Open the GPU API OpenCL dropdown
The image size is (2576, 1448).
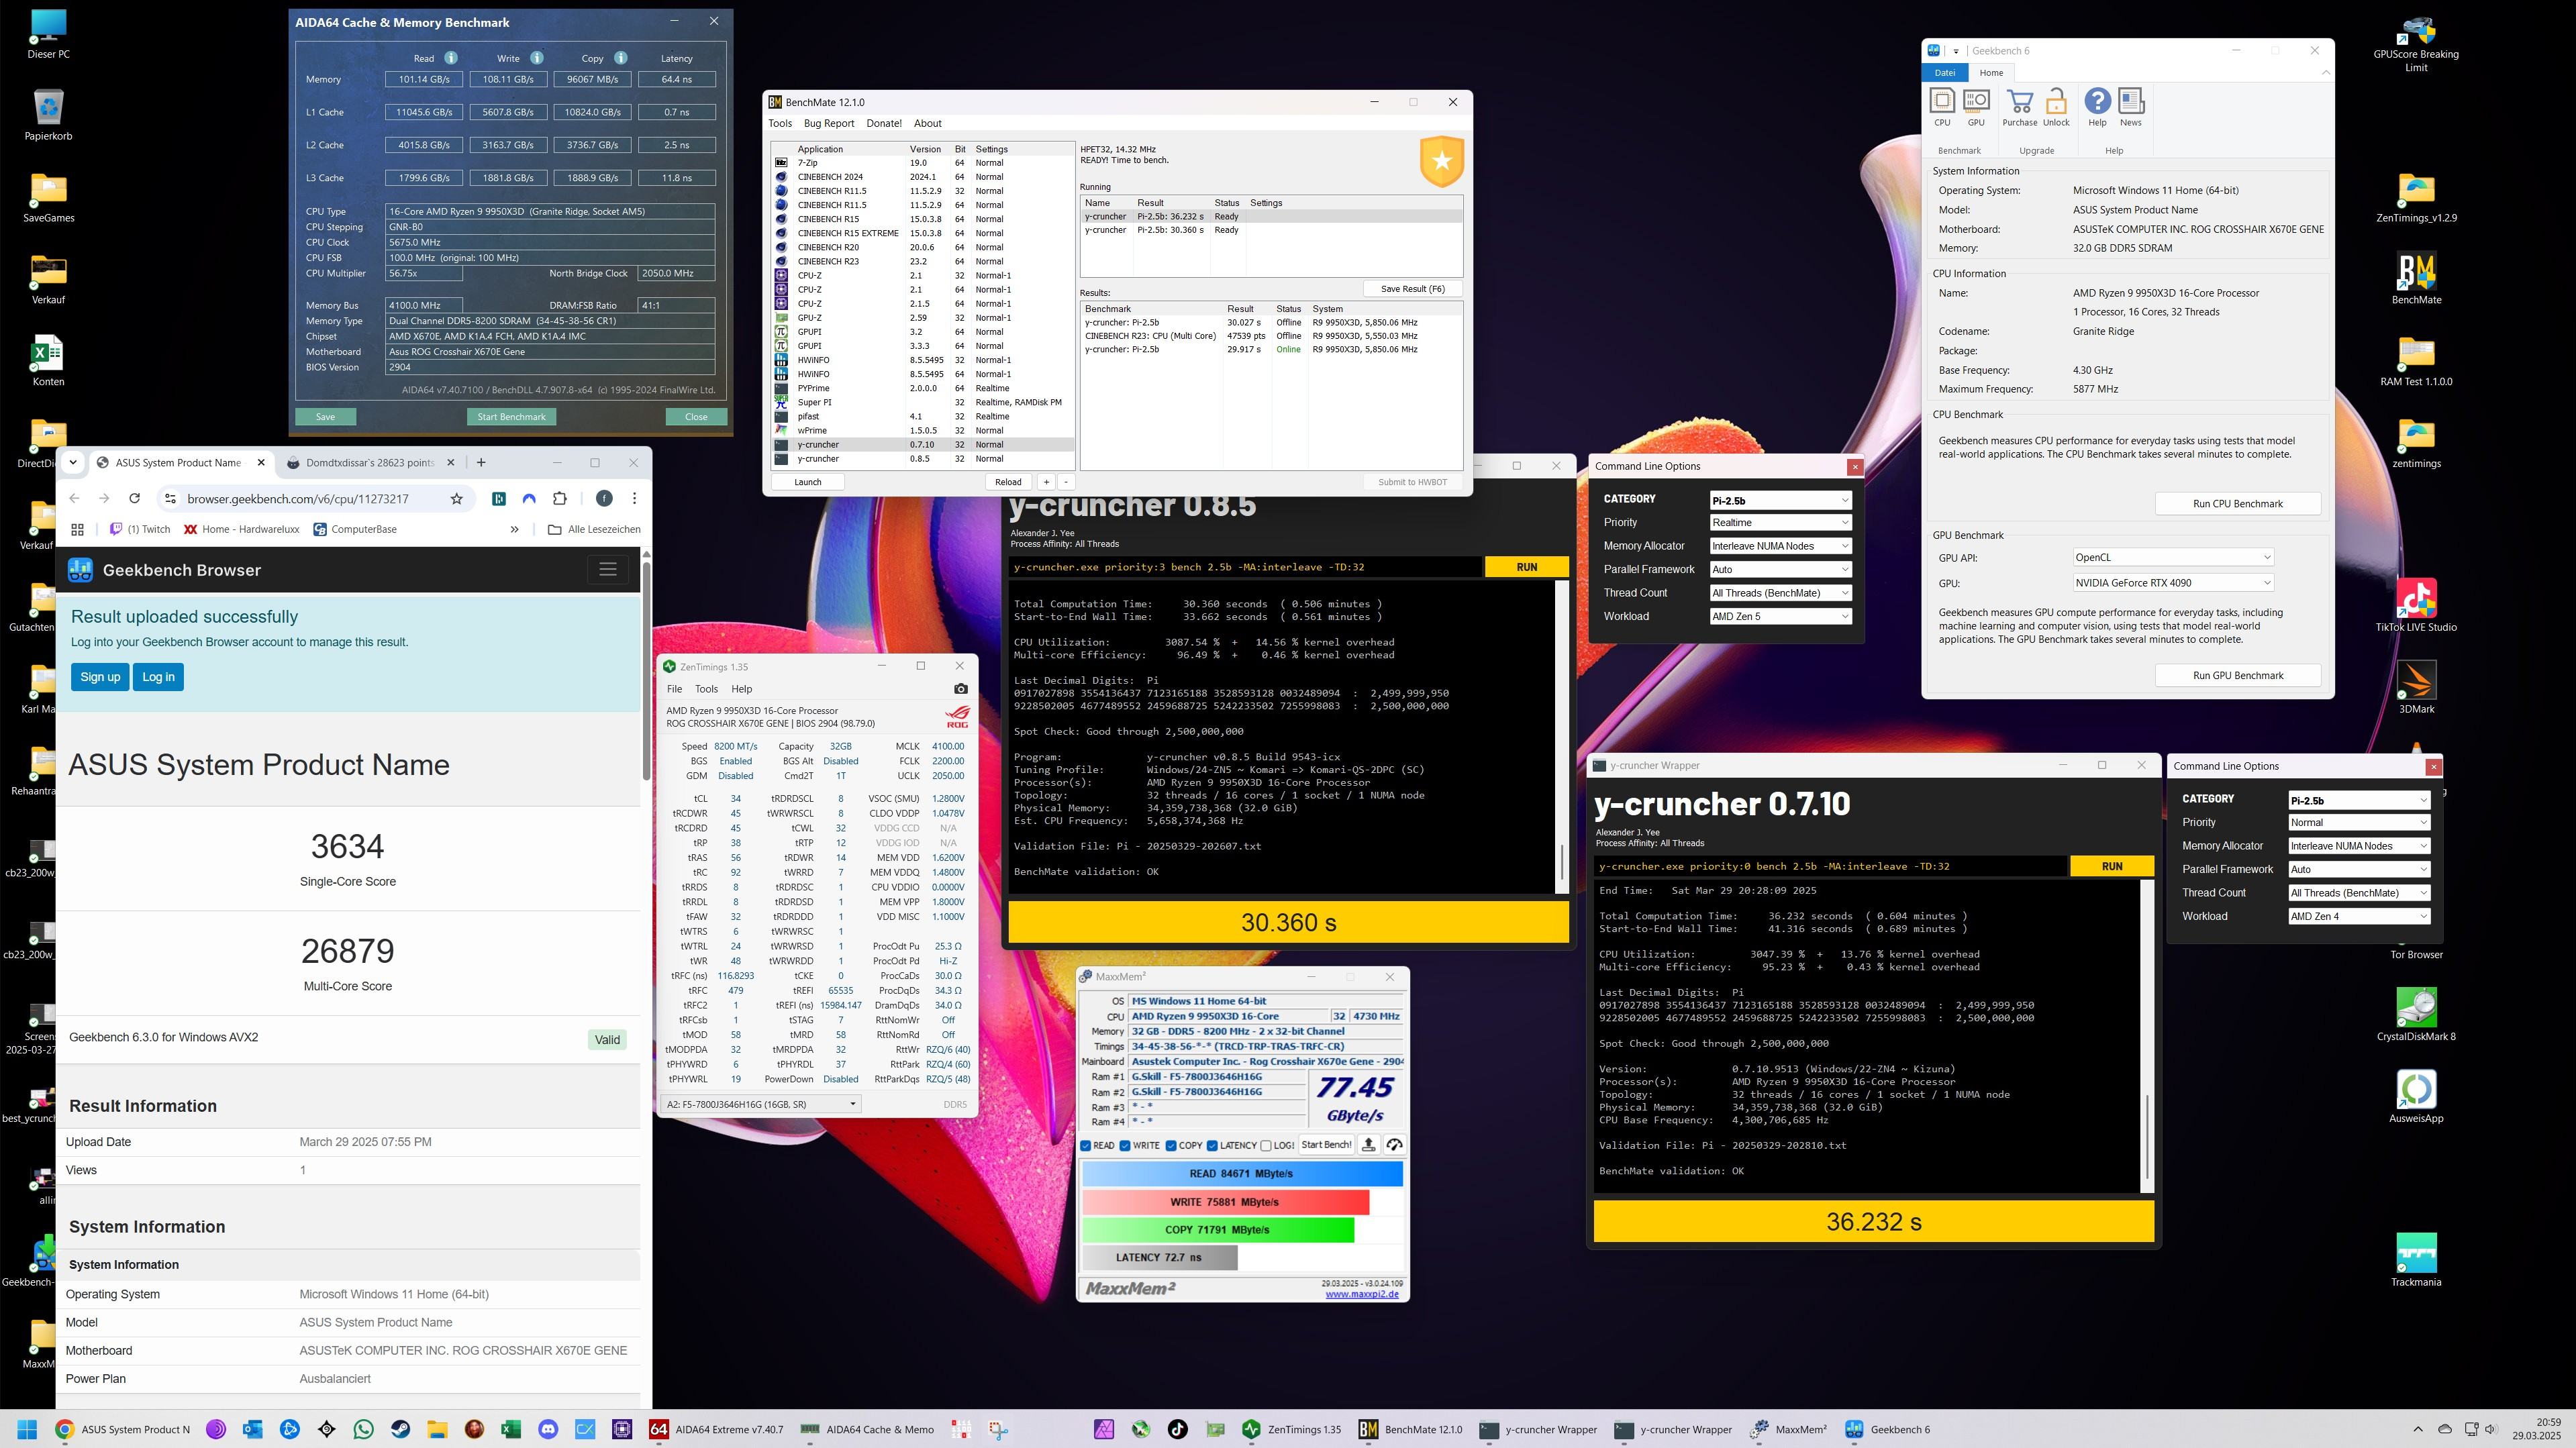[x=2173, y=557]
